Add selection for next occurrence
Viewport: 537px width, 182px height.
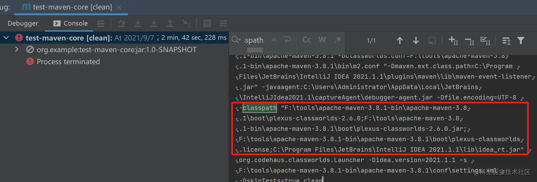tap(454, 40)
